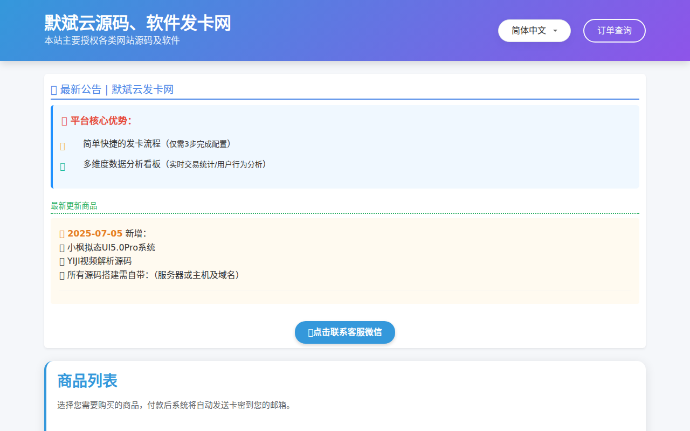
Task: Open the 简体中文 language dropdown
Action: click(x=534, y=31)
